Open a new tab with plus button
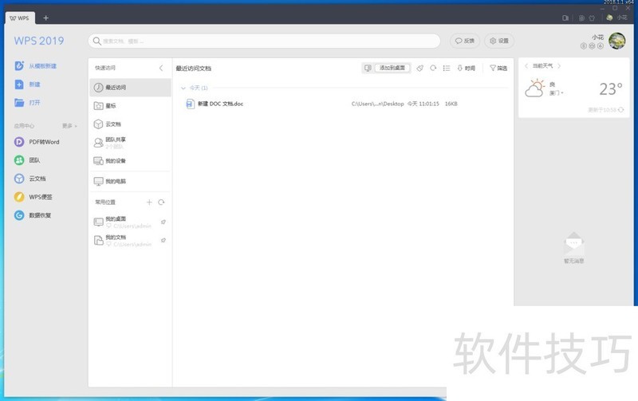 (x=45, y=18)
